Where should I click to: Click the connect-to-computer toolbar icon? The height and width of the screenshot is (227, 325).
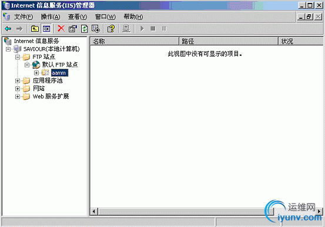pyautogui.click(x=126, y=29)
